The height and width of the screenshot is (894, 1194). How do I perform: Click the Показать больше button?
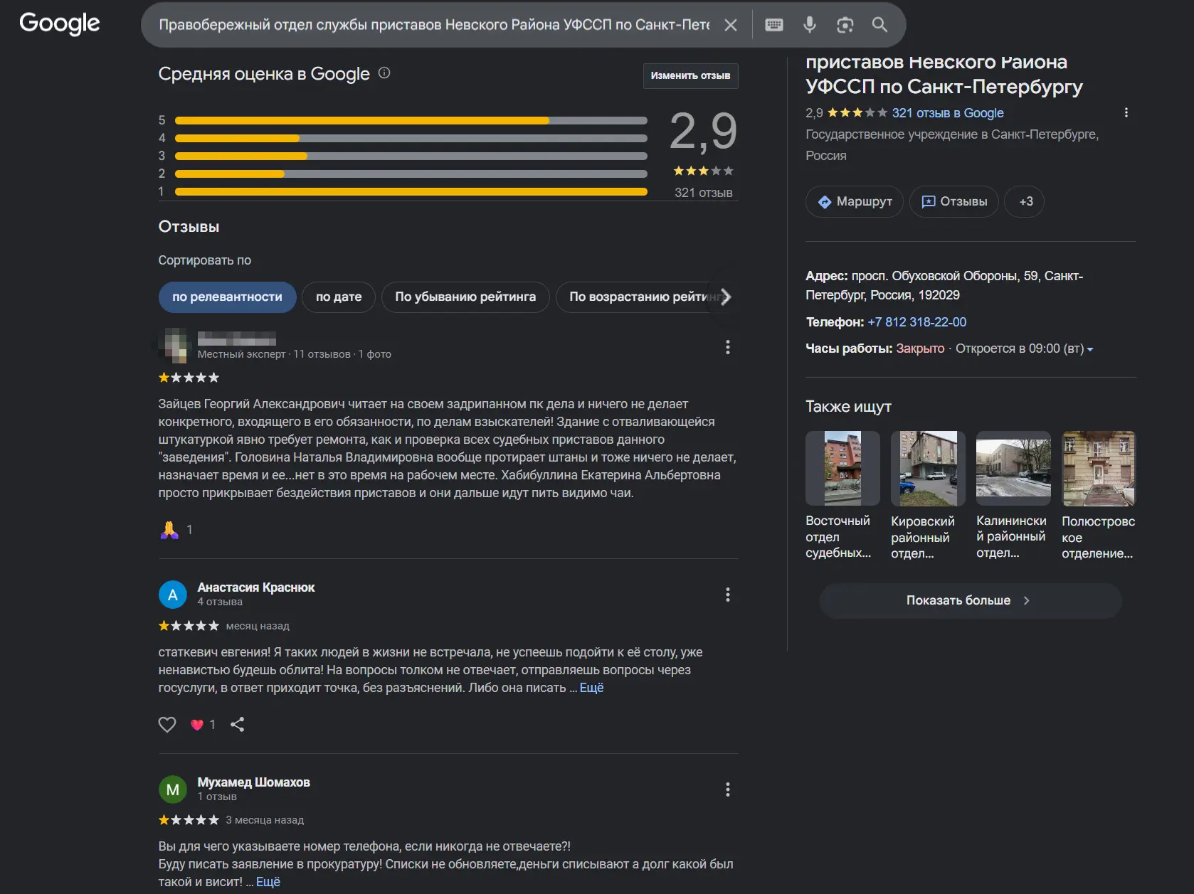point(971,601)
